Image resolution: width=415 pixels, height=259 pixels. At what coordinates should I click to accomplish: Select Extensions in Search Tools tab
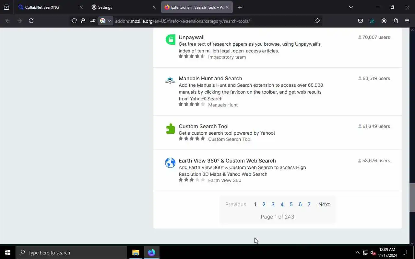pyautogui.click(x=197, y=7)
